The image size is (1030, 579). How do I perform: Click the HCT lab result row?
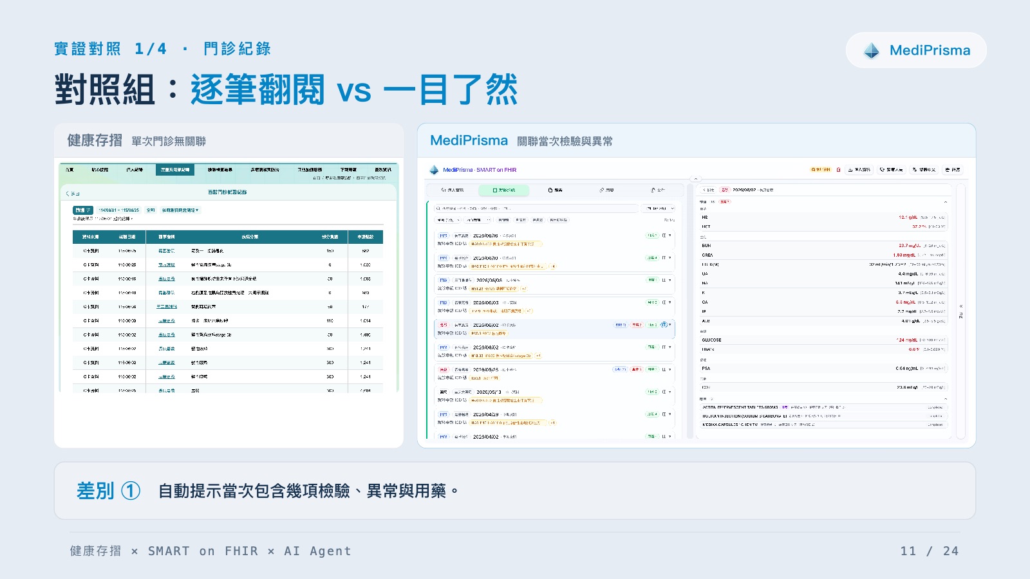click(824, 226)
